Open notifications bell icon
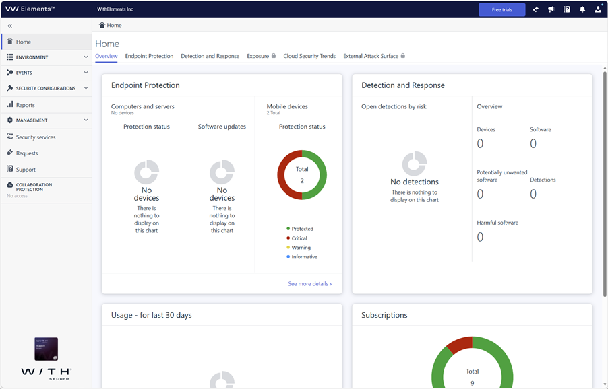 click(x=582, y=9)
